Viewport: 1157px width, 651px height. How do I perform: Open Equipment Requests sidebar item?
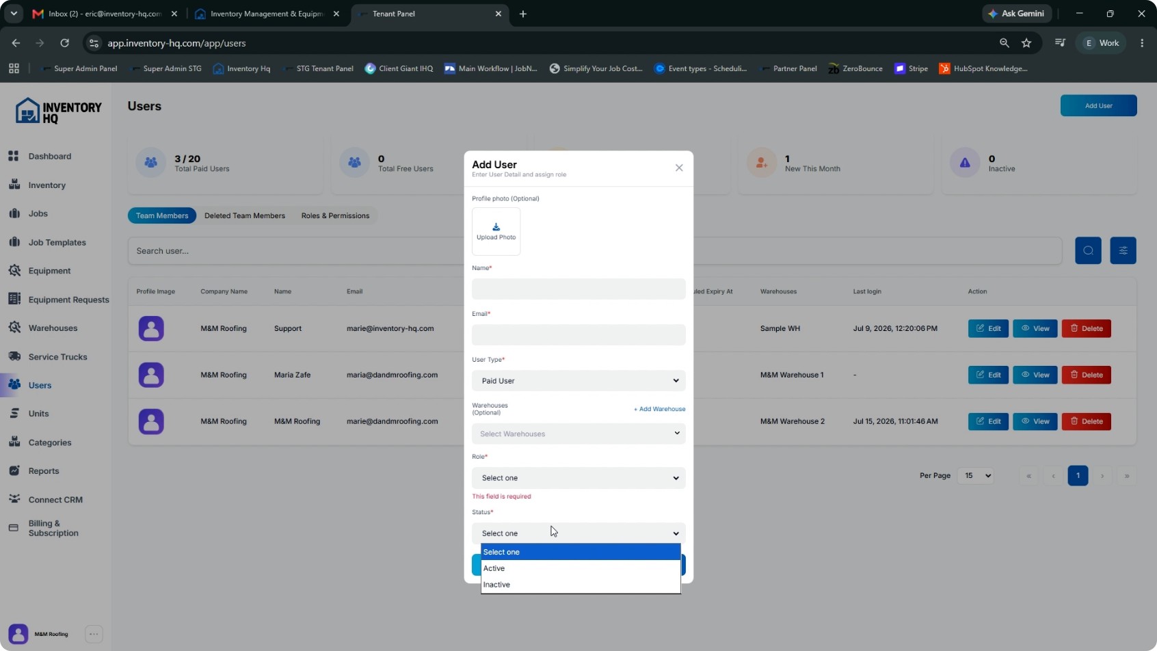pyautogui.click(x=68, y=300)
